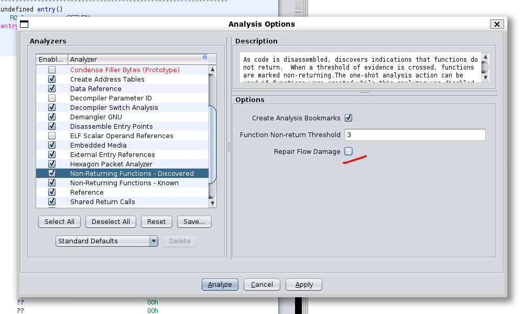Click the info icon in Analyzer column header
The height and width of the screenshot is (314, 524).
point(205,57)
